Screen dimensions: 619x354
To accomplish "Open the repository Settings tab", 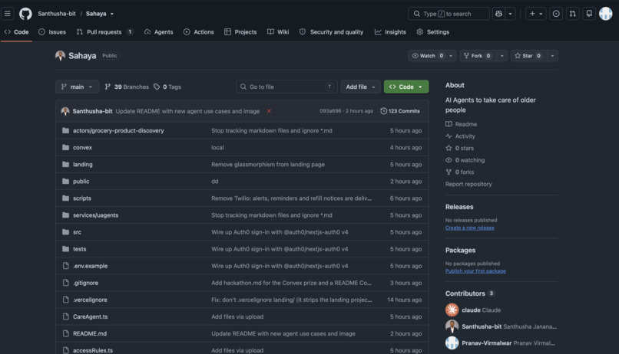I will 433,32.
